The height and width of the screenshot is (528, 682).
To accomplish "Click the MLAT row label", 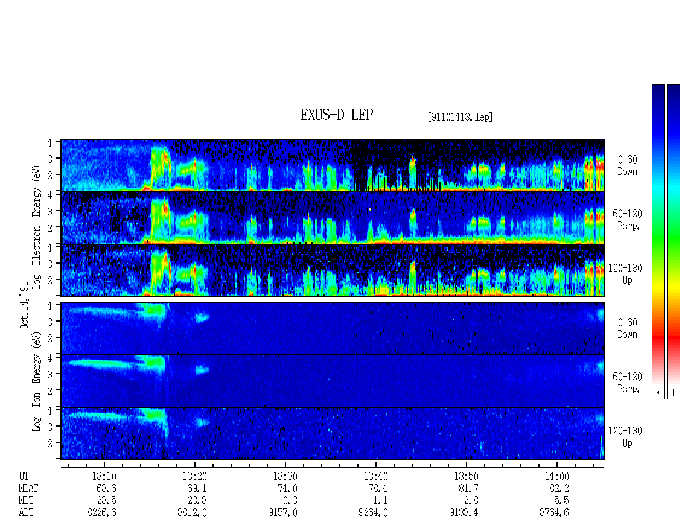I will coord(28,488).
